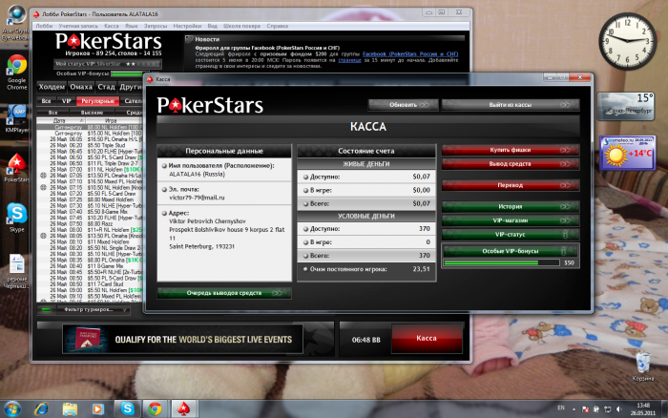Viewport: 668px width, 418px height.
Task: Open the Action Center flag tray icon
Action: [x=586, y=409]
